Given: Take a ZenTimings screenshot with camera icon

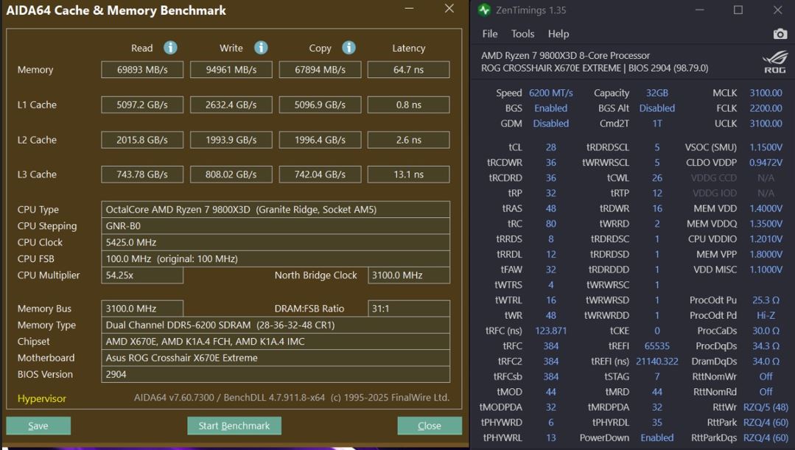Looking at the screenshot, I should (x=780, y=34).
